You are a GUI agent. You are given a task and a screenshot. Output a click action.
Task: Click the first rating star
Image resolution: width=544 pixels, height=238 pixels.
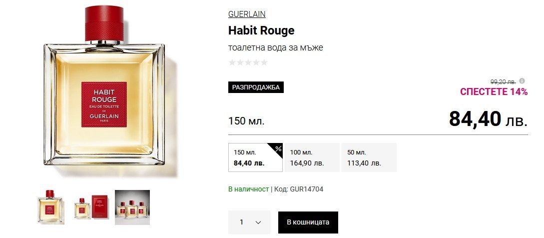232,62
